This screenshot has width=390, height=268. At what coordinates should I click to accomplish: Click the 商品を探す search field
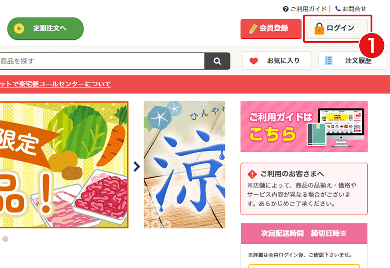coord(102,61)
